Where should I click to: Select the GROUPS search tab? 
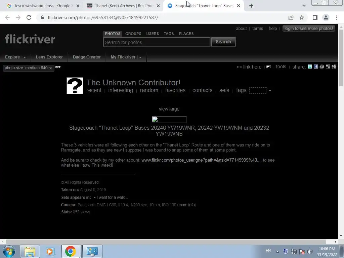[x=133, y=34]
